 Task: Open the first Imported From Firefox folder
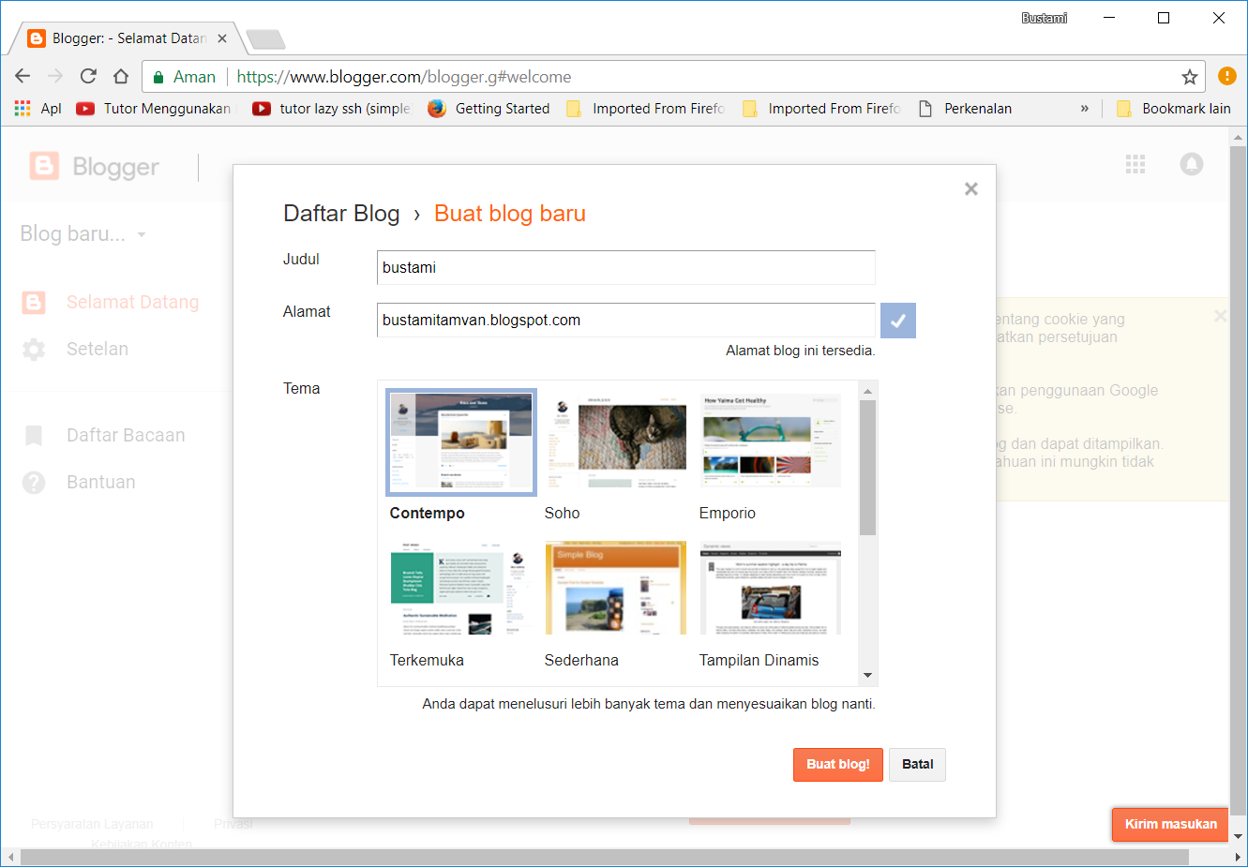[x=646, y=109]
